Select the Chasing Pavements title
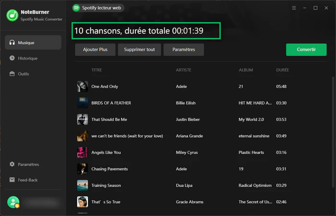 tap(109, 169)
